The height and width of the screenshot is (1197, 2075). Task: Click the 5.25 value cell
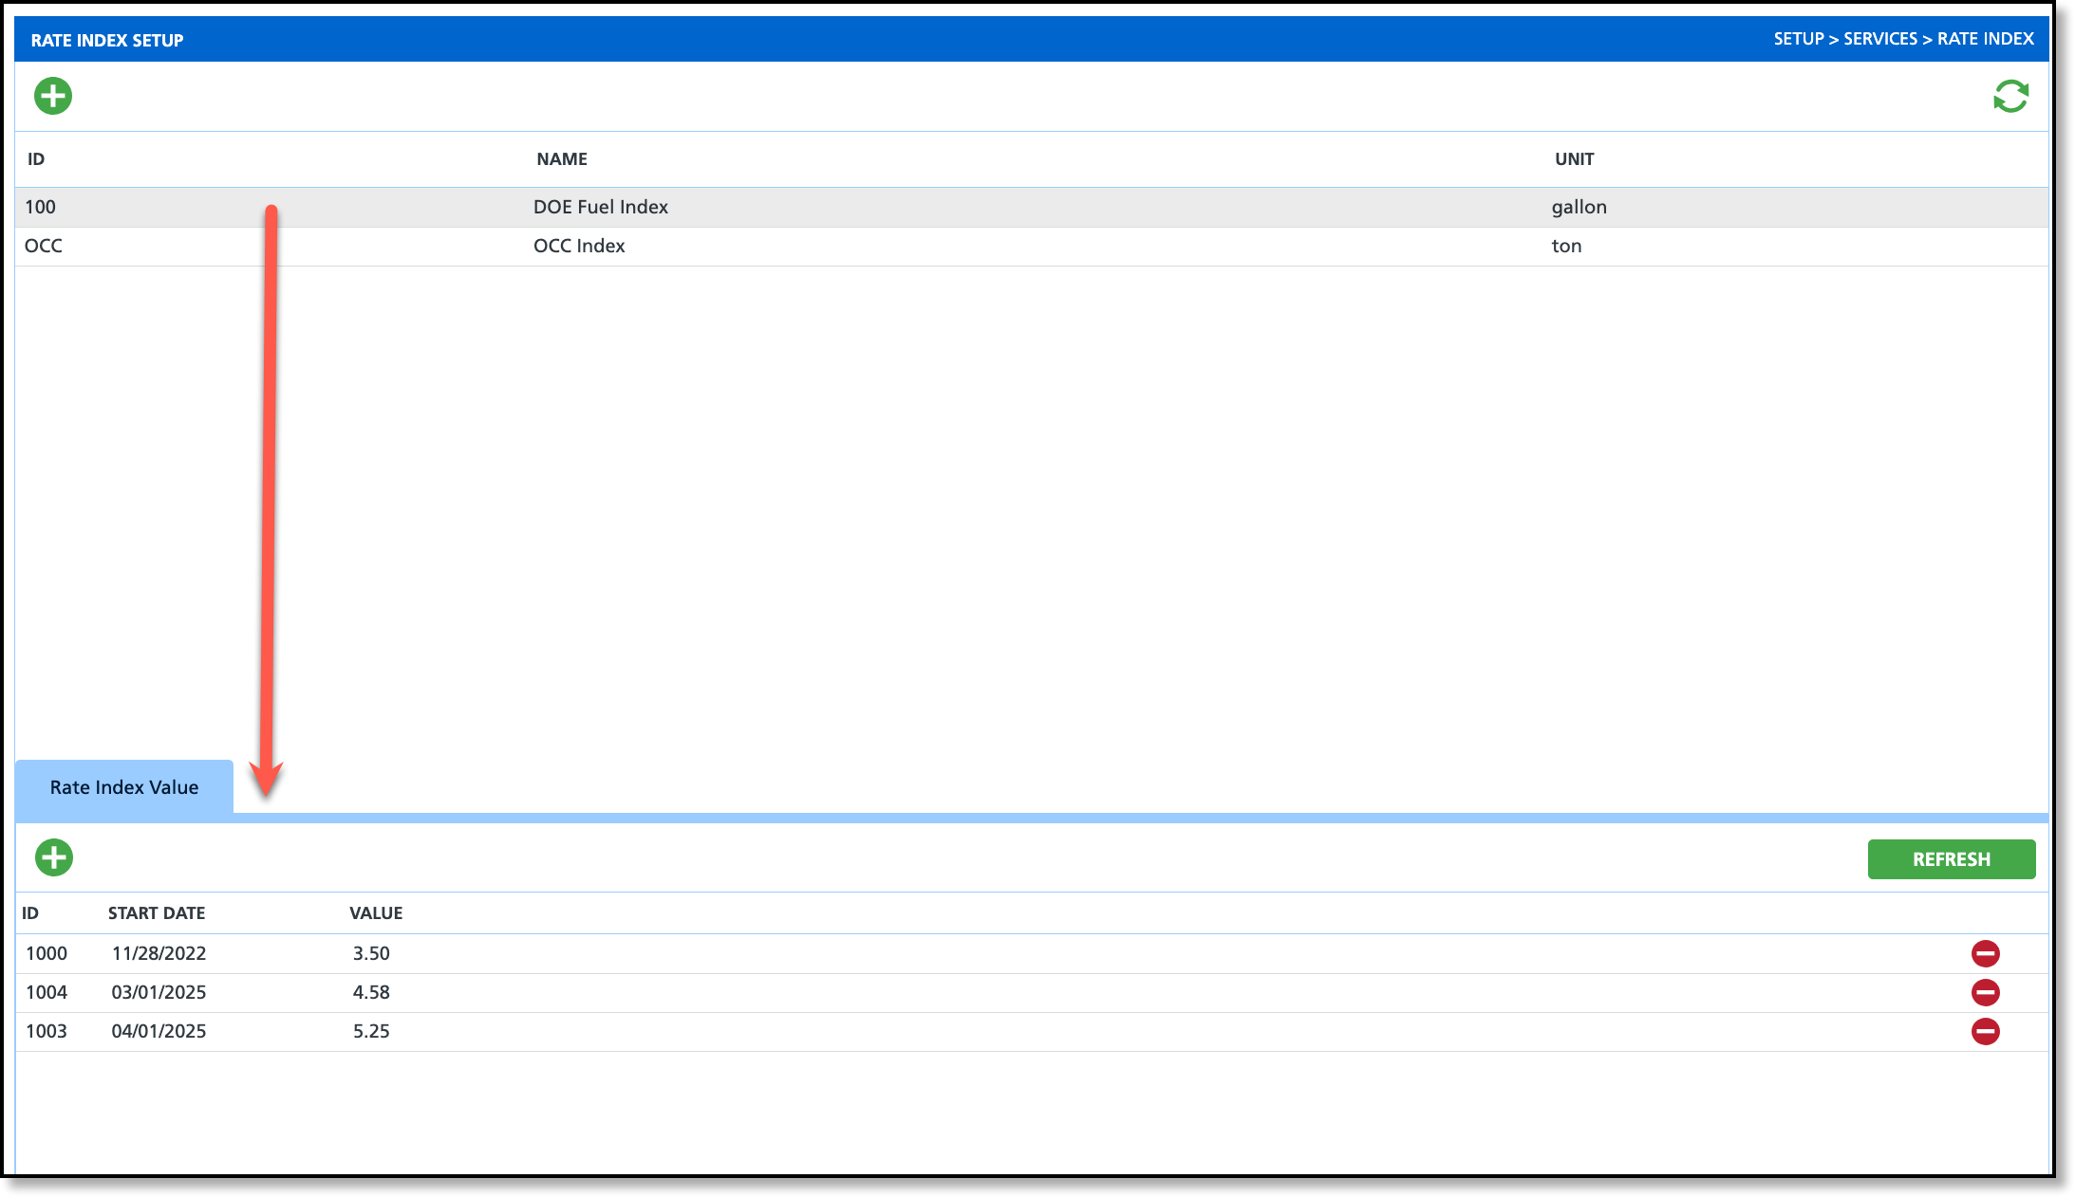(371, 1031)
